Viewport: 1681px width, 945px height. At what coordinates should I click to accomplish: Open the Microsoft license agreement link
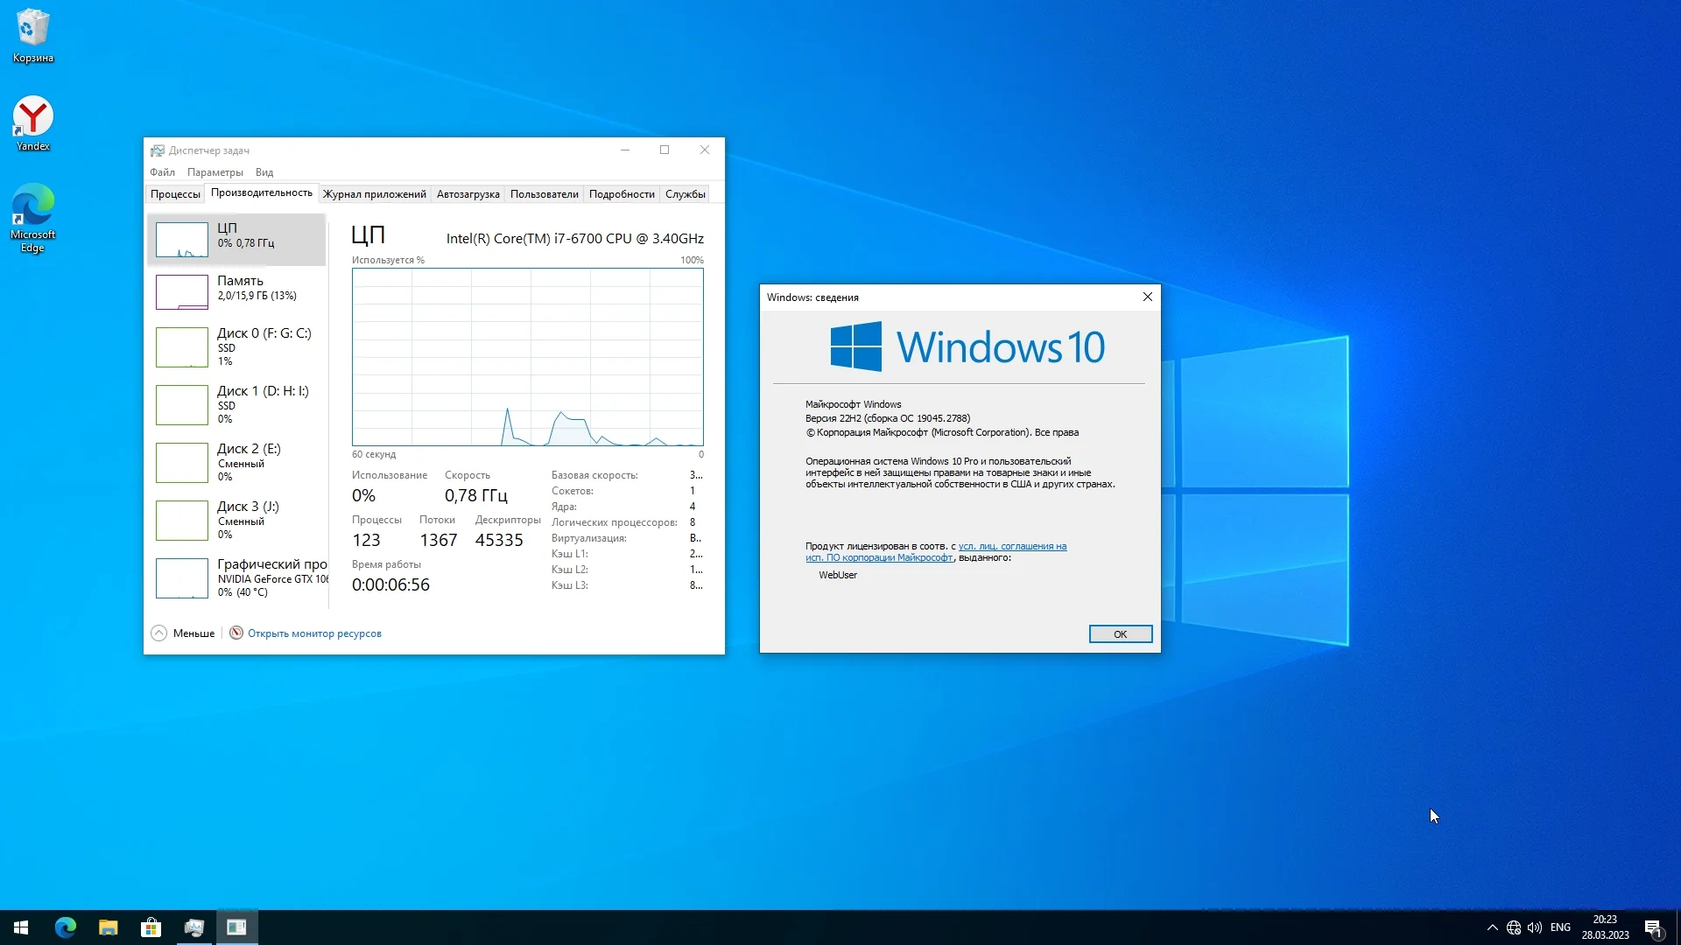pos(1012,547)
